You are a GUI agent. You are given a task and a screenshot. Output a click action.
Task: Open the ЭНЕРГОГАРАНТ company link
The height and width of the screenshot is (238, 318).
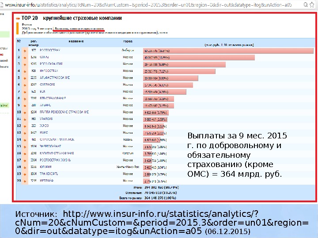pyautogui.click(x=50, y=146)
